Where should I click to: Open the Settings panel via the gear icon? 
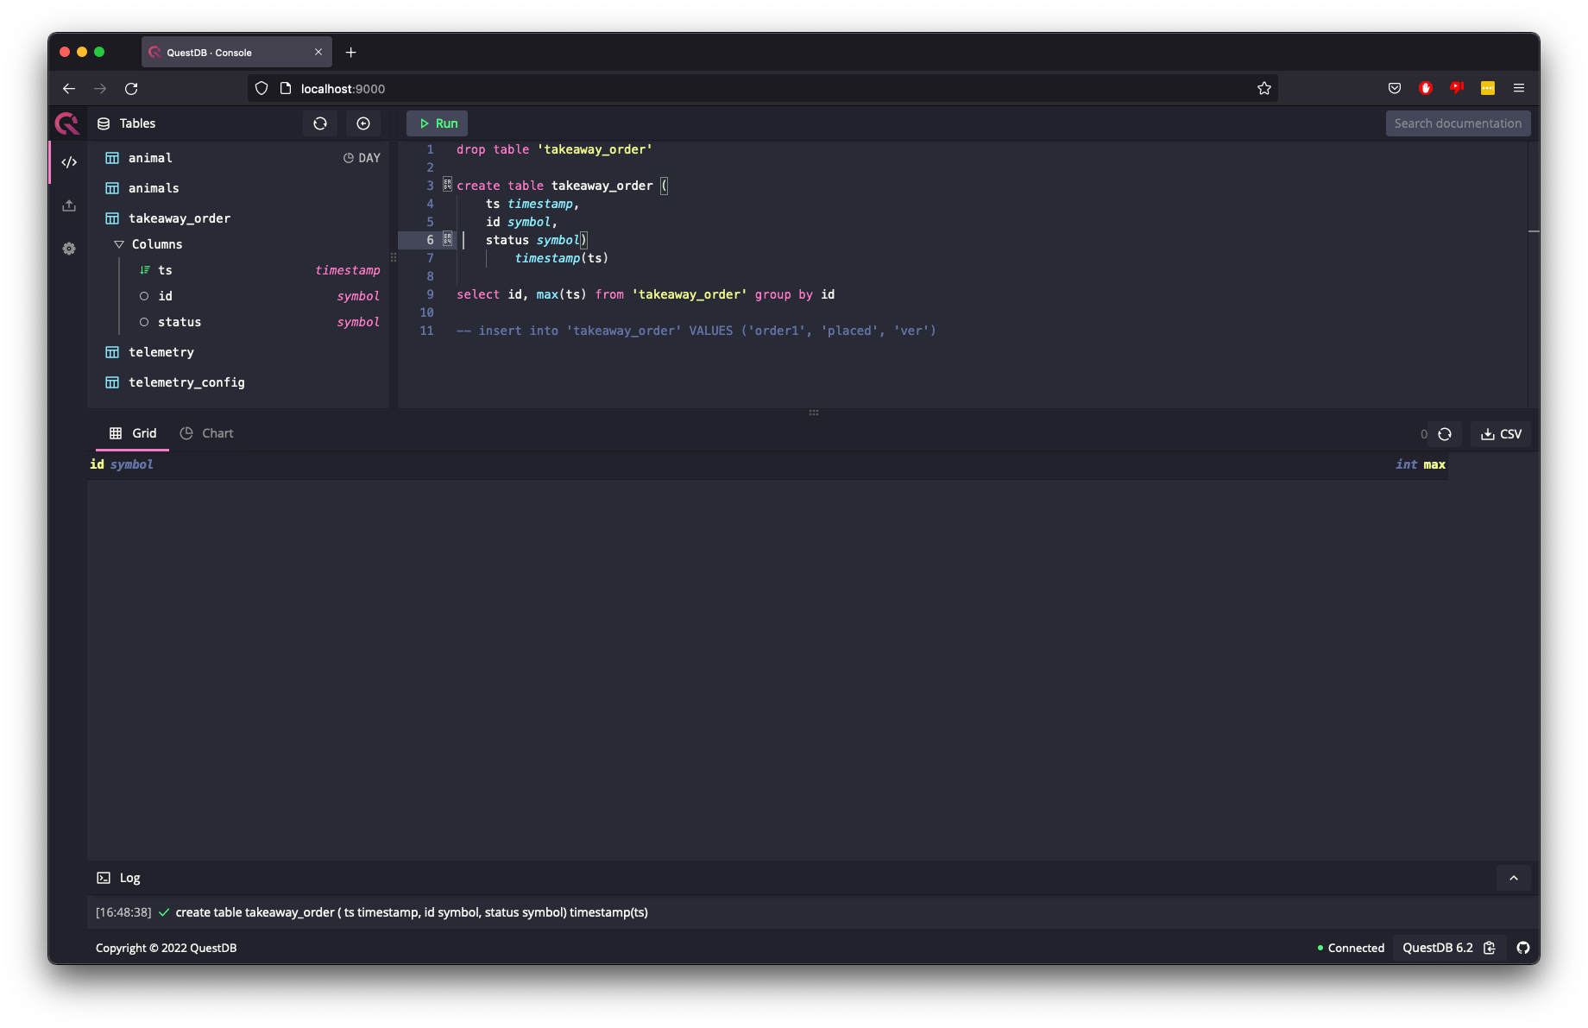(69, 249)
